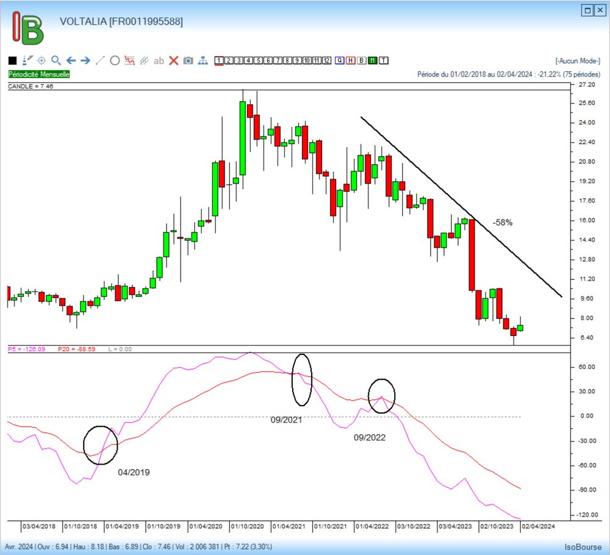Image resolution: width=610 pixels, height=555 pixels.
Task: Select layout preset 7
Action: coord(278,60)
